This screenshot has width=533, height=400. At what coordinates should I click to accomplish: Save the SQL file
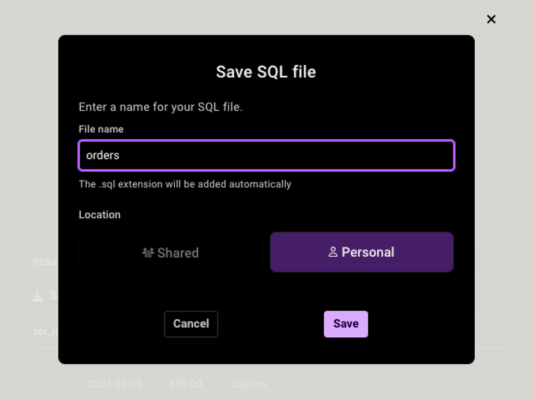click(346, 324)
